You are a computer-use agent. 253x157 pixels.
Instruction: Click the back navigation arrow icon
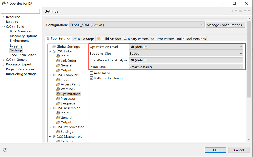(x=232, y=11)
